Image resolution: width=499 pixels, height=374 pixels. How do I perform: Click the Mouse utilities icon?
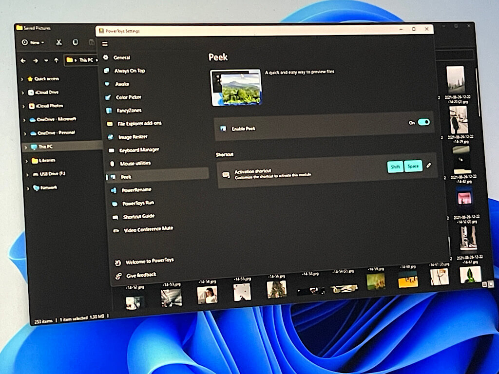pyautogui.click(x=112, y=164)
